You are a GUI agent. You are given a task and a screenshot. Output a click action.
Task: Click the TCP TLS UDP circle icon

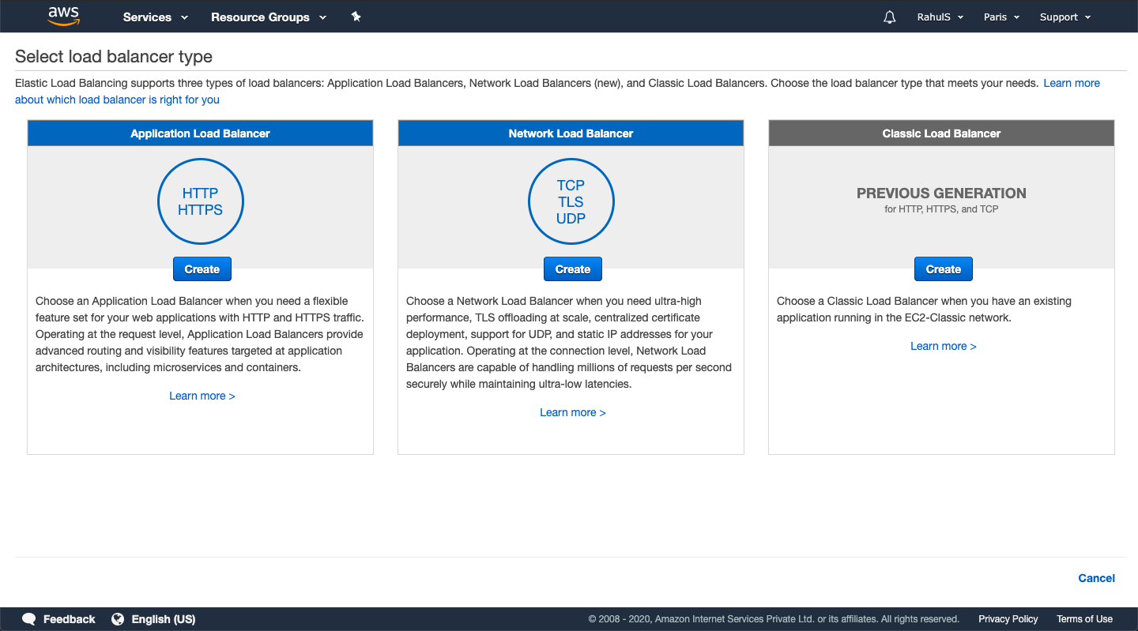tap(571, 201)
